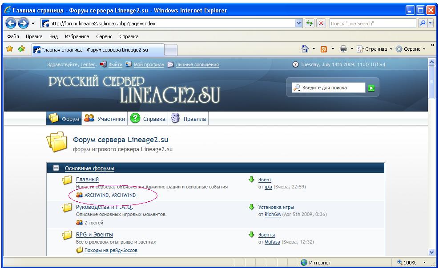Collapse the Основные форумы category

coord(56,168)
